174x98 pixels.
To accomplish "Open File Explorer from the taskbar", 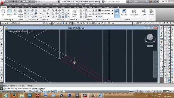I will point(21,95).
